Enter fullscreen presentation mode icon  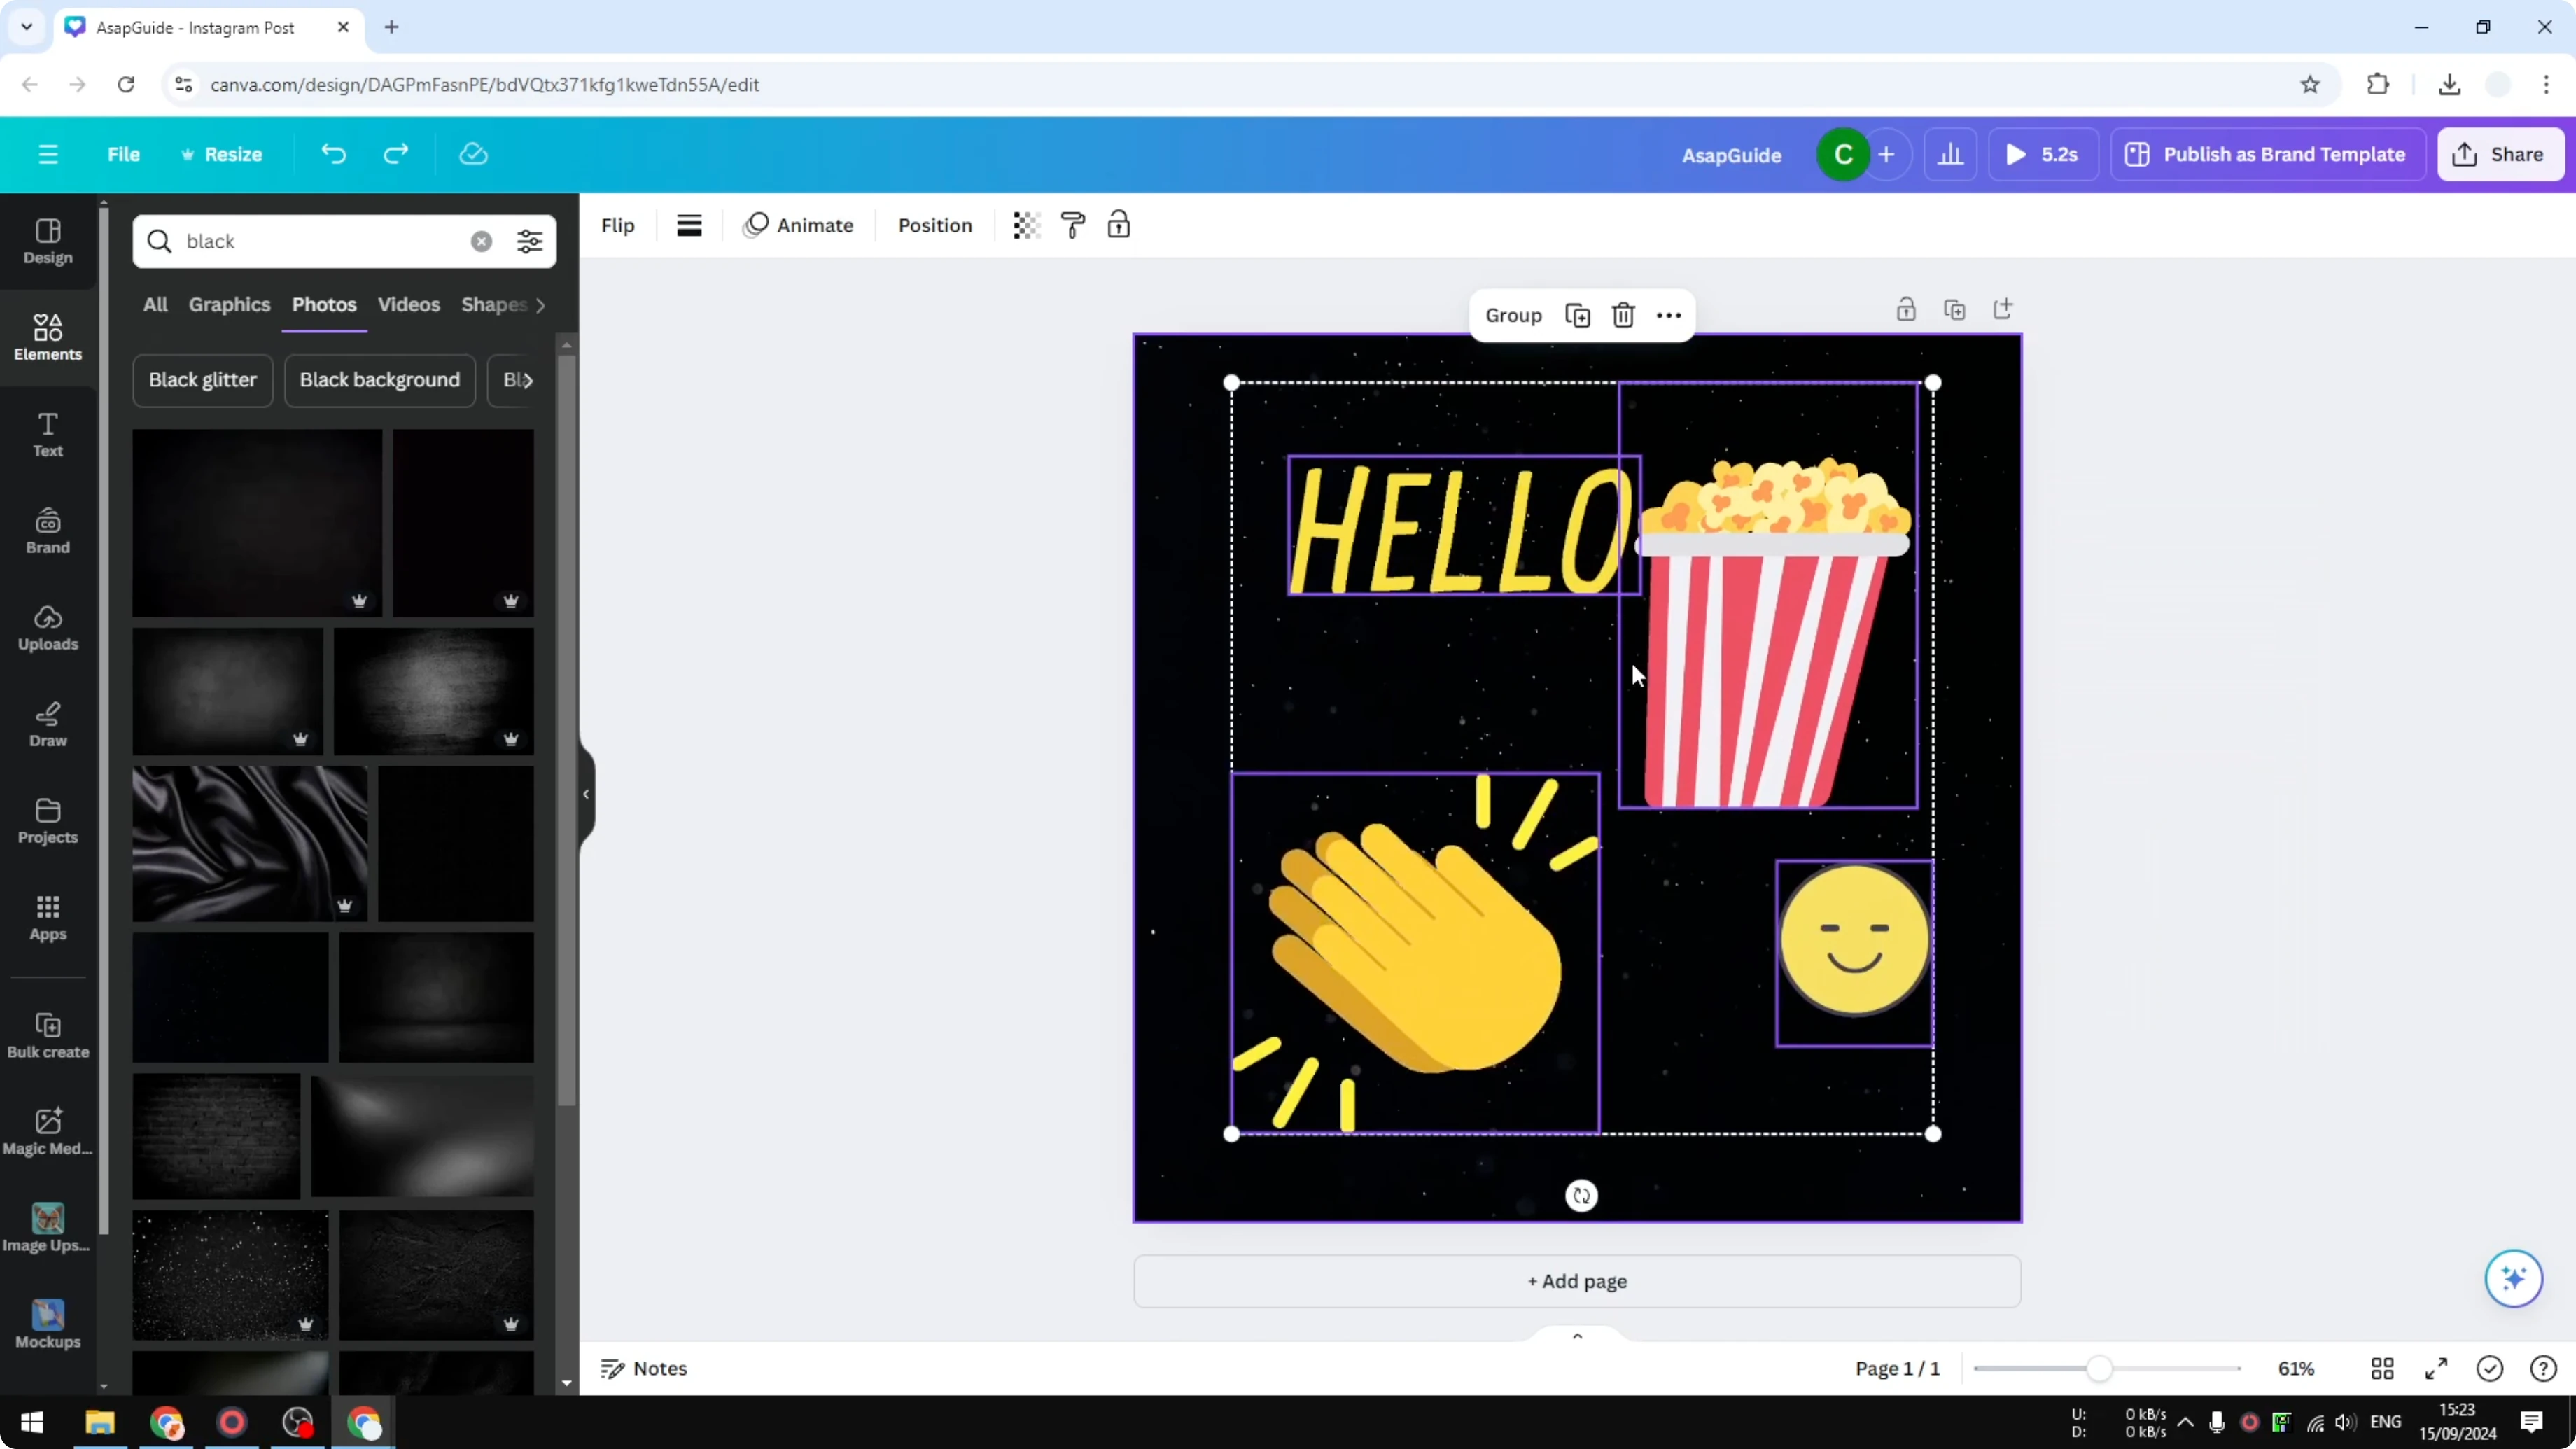click(2436, 1368)
